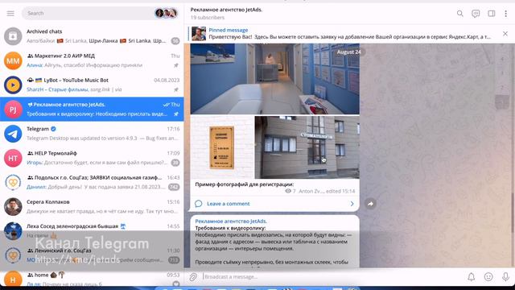Open the emoji picker smiley
This screenshot has width=515, height=290.
click(x=488, y=277)
